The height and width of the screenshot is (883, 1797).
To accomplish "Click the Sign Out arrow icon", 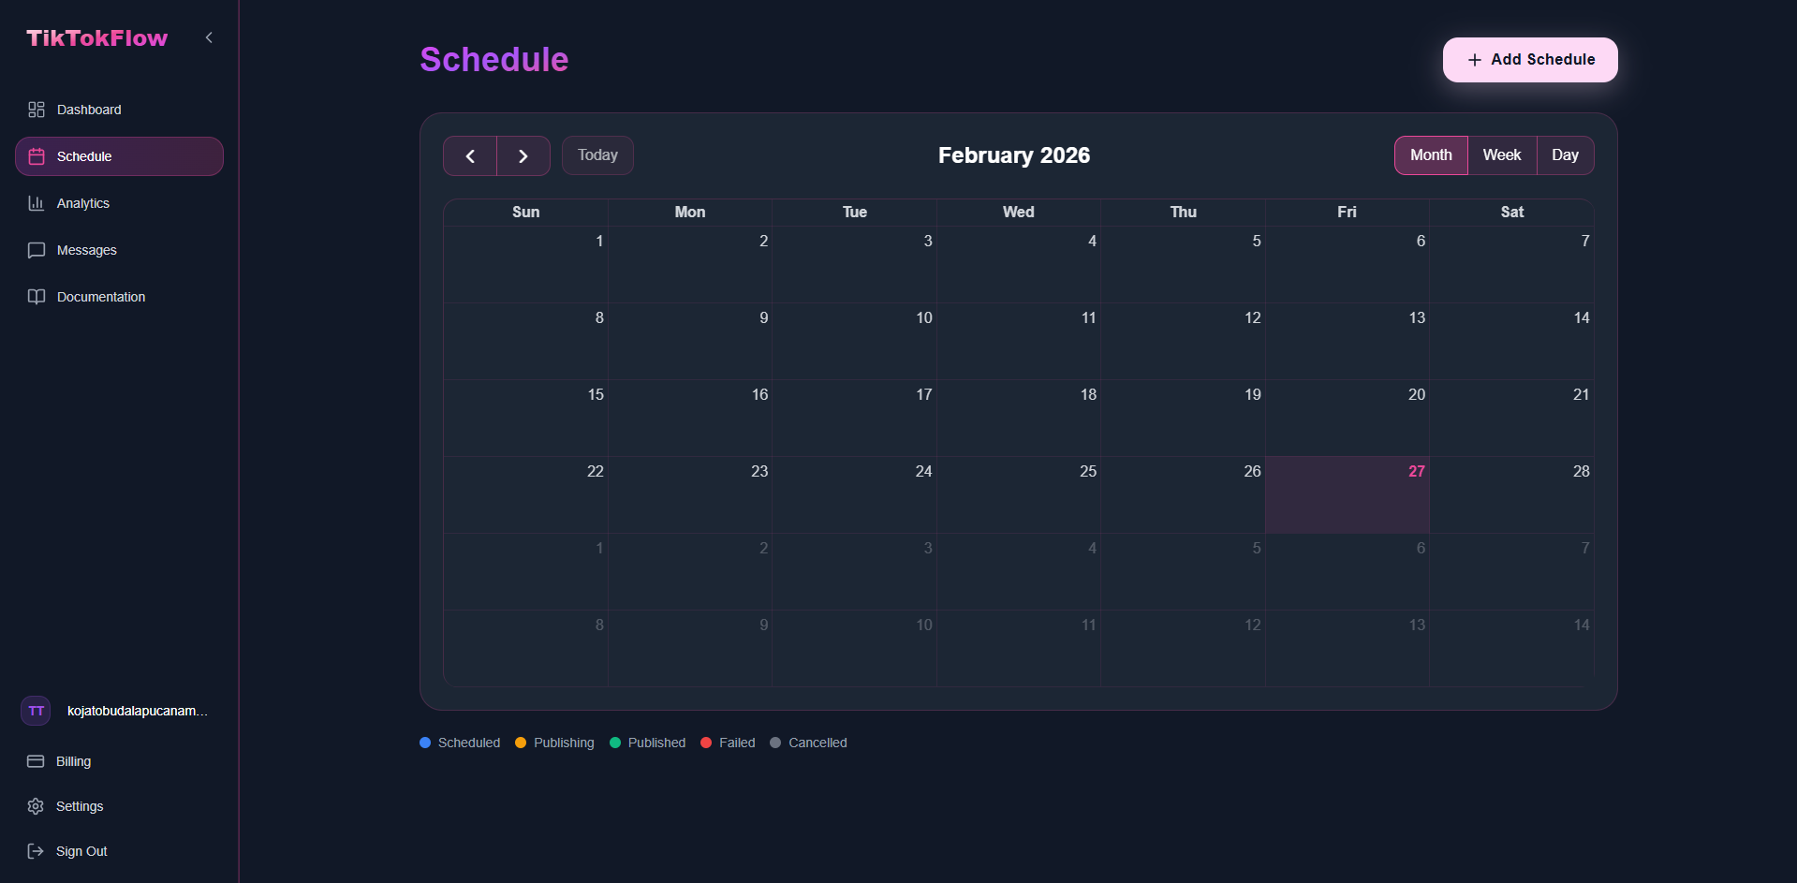I will tap(36, 851).
